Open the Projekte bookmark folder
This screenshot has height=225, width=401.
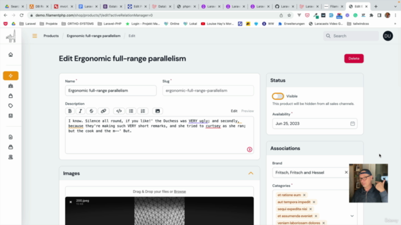[x=49, y=24]
